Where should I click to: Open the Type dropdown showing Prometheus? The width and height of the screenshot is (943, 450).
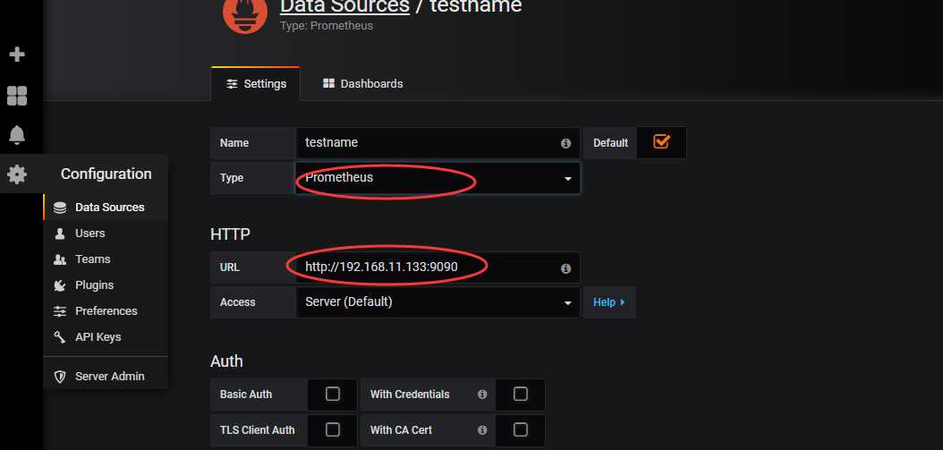click(x=438, y=178)
